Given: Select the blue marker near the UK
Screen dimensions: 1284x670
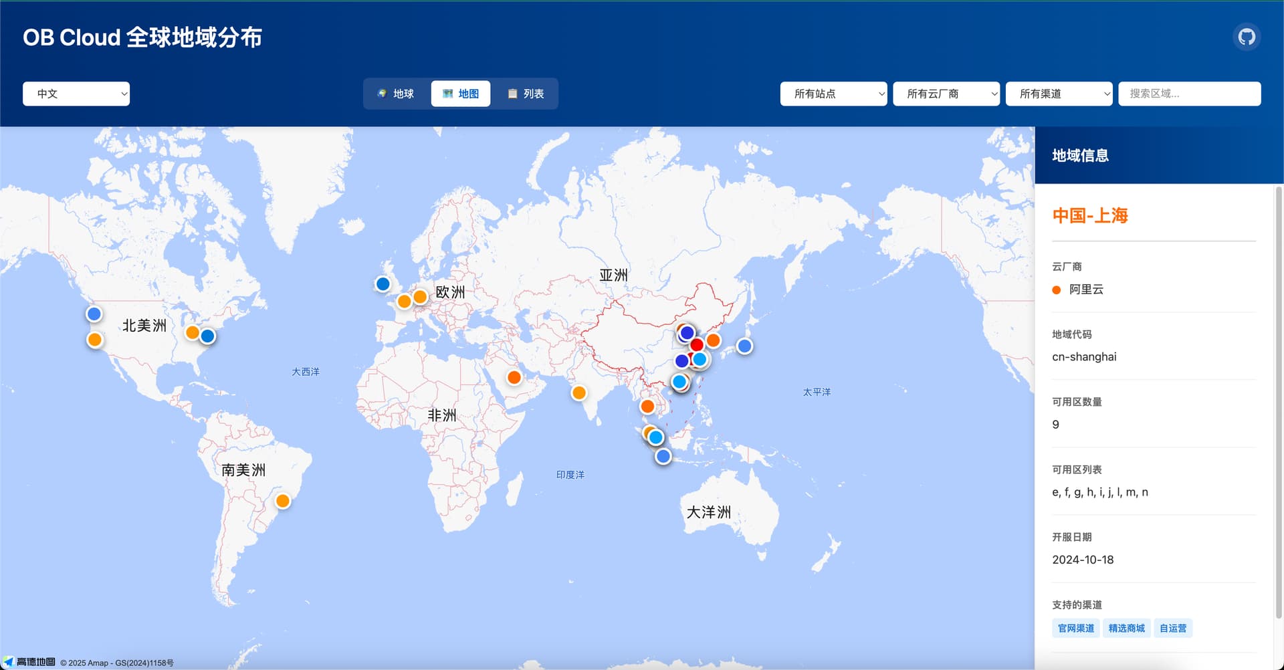Looking at the screenshot, I should (x=383, y=284).
